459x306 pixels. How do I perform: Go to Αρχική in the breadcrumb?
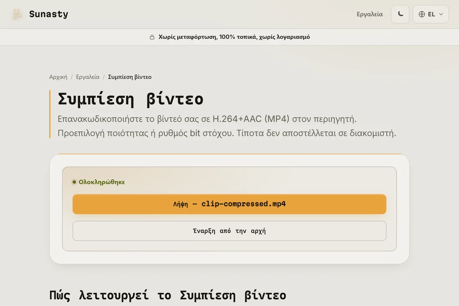[58, 77]
